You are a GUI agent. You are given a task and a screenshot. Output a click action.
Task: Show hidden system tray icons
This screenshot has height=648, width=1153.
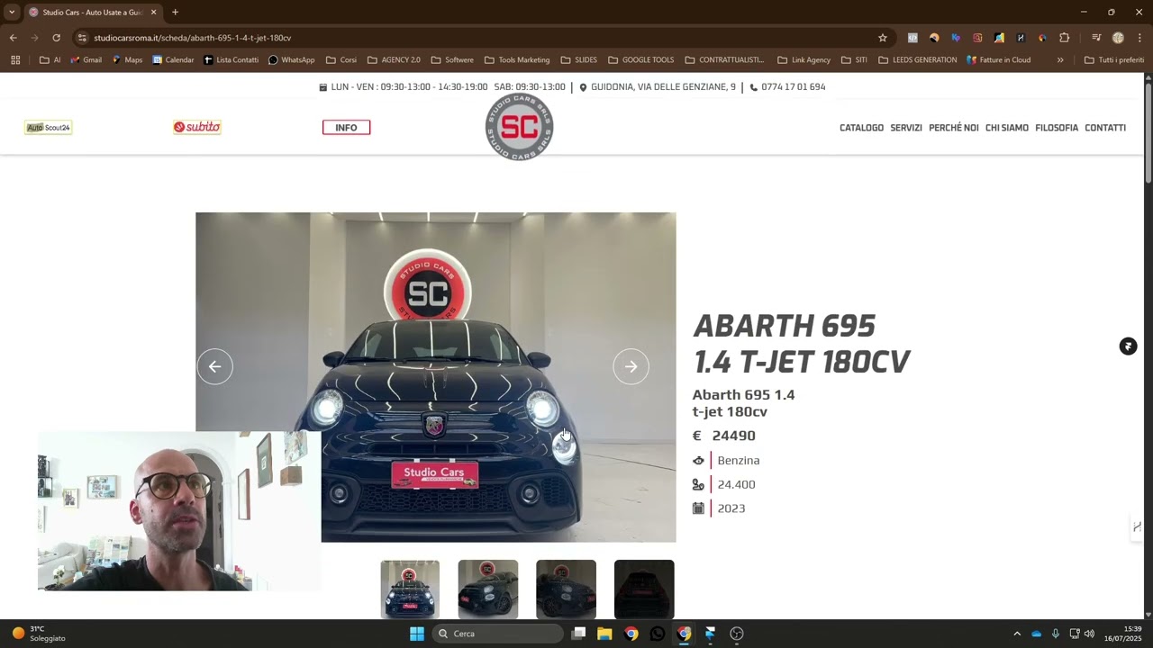click(x=1017, y=634)
